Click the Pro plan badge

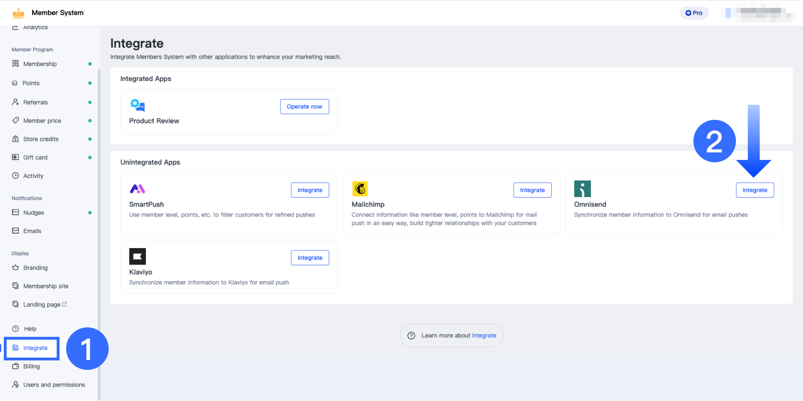[x=694, y=13]
